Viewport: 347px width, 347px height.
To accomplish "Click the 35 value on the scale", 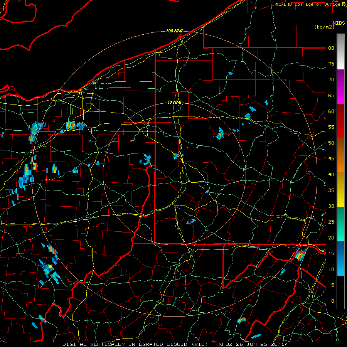I will (331, 190).
